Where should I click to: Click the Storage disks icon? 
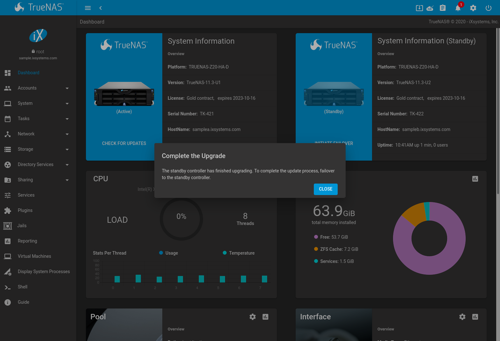pyautogui.click(x=8, y=149)
